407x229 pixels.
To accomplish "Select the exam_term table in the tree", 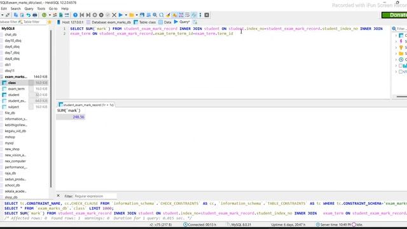I will pos(17,89).
